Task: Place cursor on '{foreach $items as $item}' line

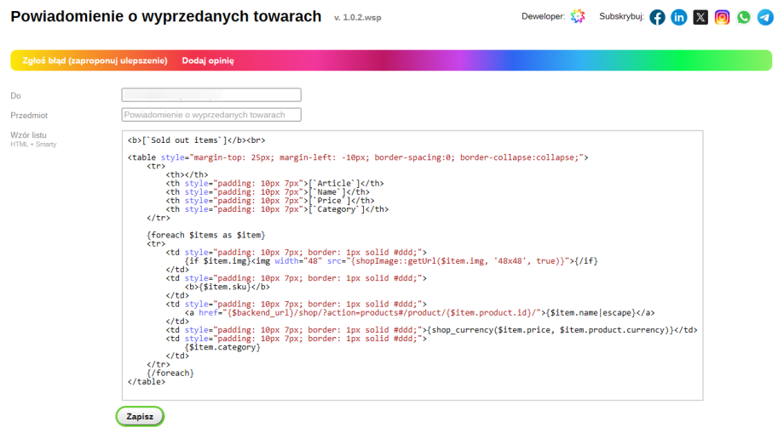Action: pos(206,235)
